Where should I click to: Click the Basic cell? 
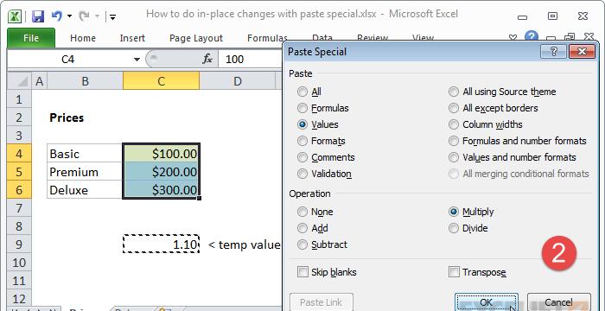[85, 154]
